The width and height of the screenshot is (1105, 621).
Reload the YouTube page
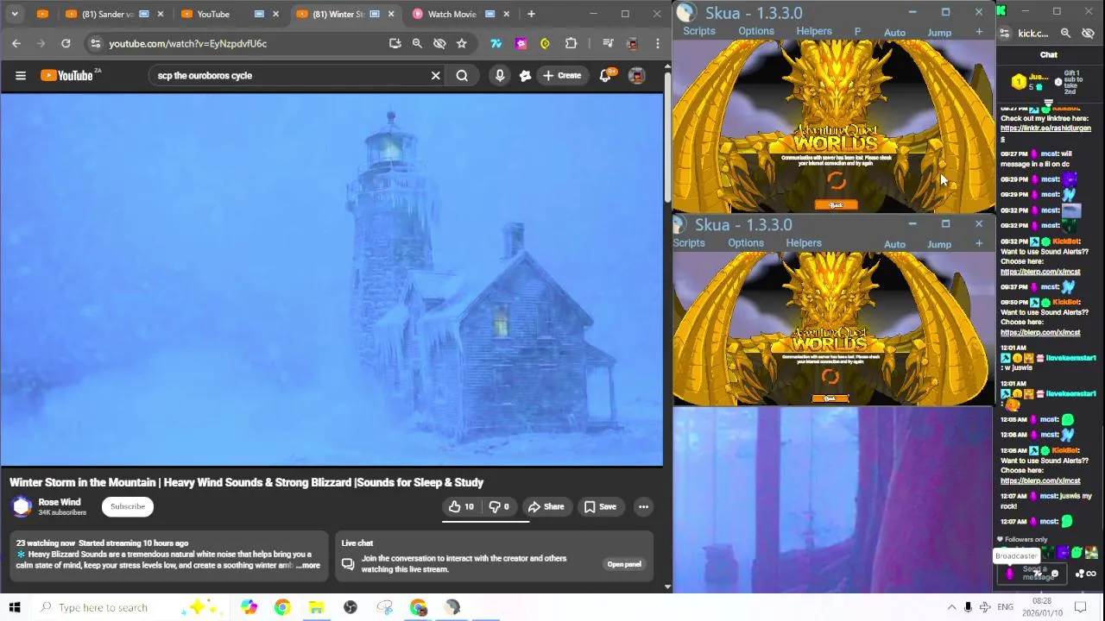[66, 43]
